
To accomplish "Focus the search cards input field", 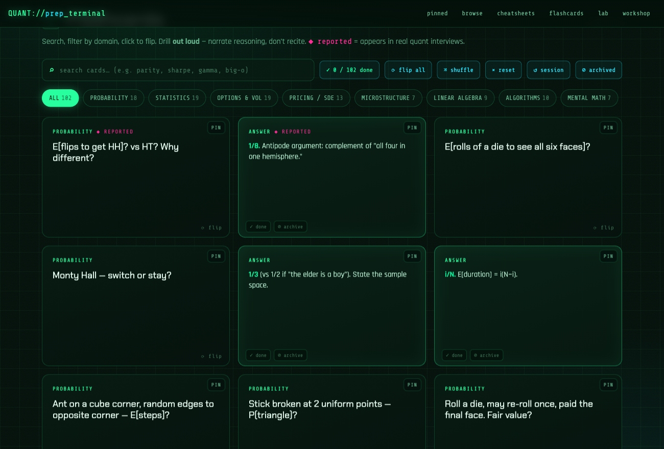I will [x=178, y=70].
